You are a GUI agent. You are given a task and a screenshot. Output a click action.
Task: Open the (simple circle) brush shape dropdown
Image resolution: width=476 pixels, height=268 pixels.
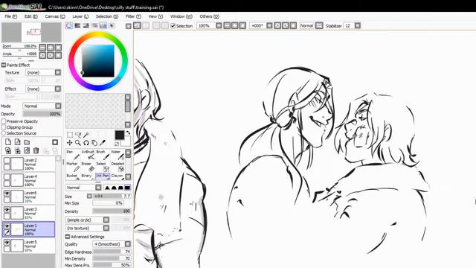(106, 220)
